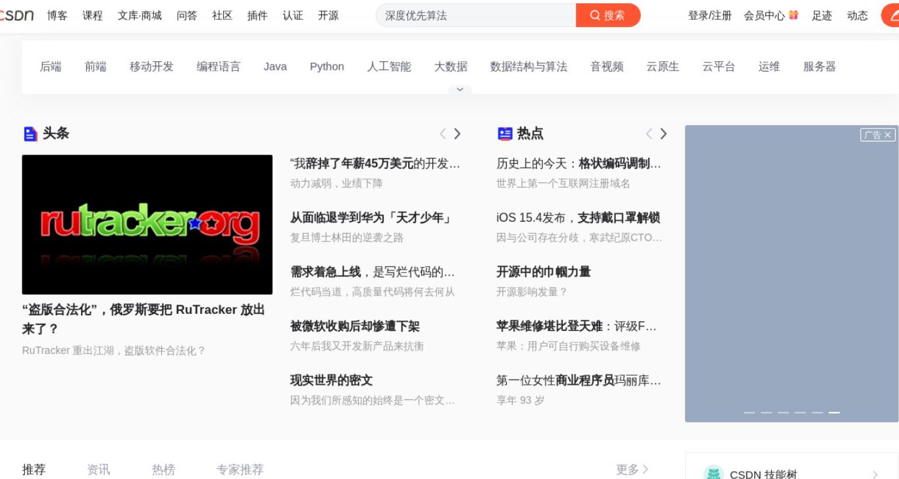Viewport: 899px width, 479px height.
Task: Open 历史上的今天 格状编码调制 article
Action: (x=578, y=163)
